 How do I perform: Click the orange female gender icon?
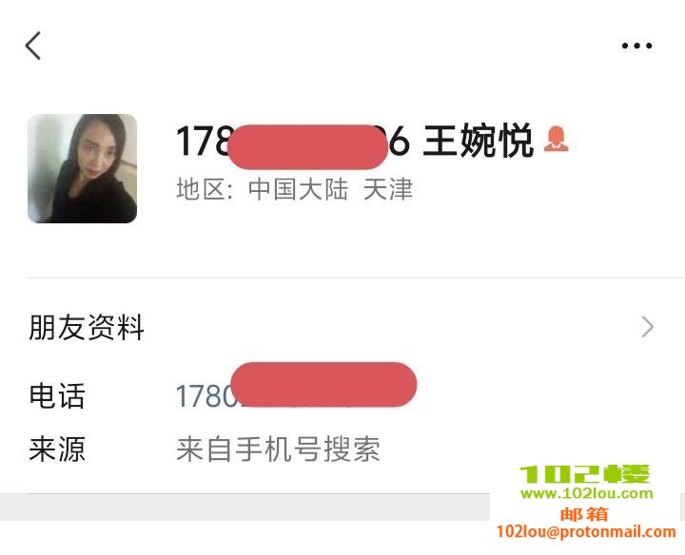pos(557,139)
